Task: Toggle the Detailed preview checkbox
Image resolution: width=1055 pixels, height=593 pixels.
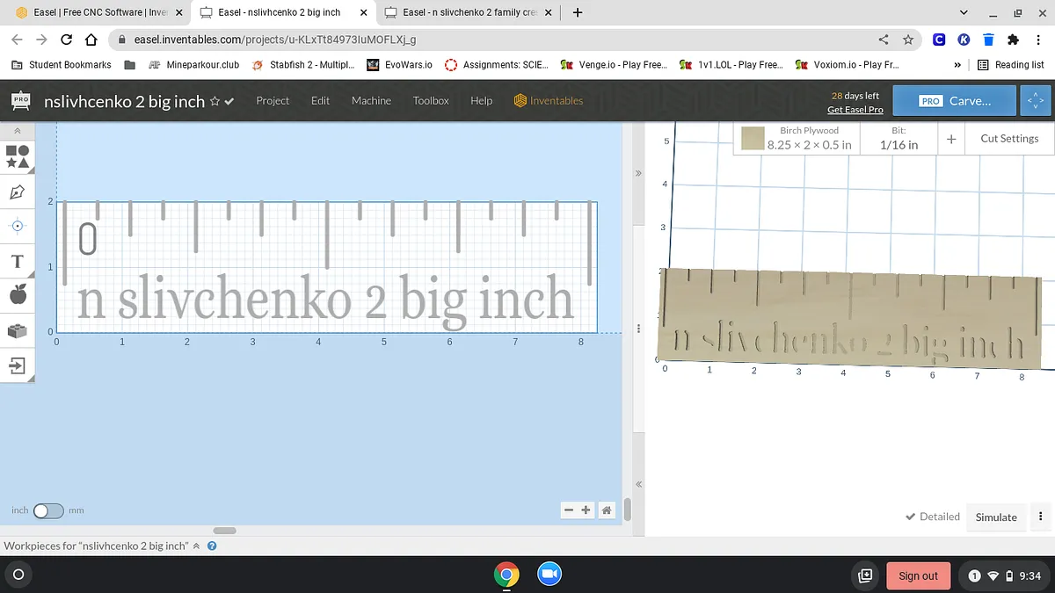Action: pos(911,517)
